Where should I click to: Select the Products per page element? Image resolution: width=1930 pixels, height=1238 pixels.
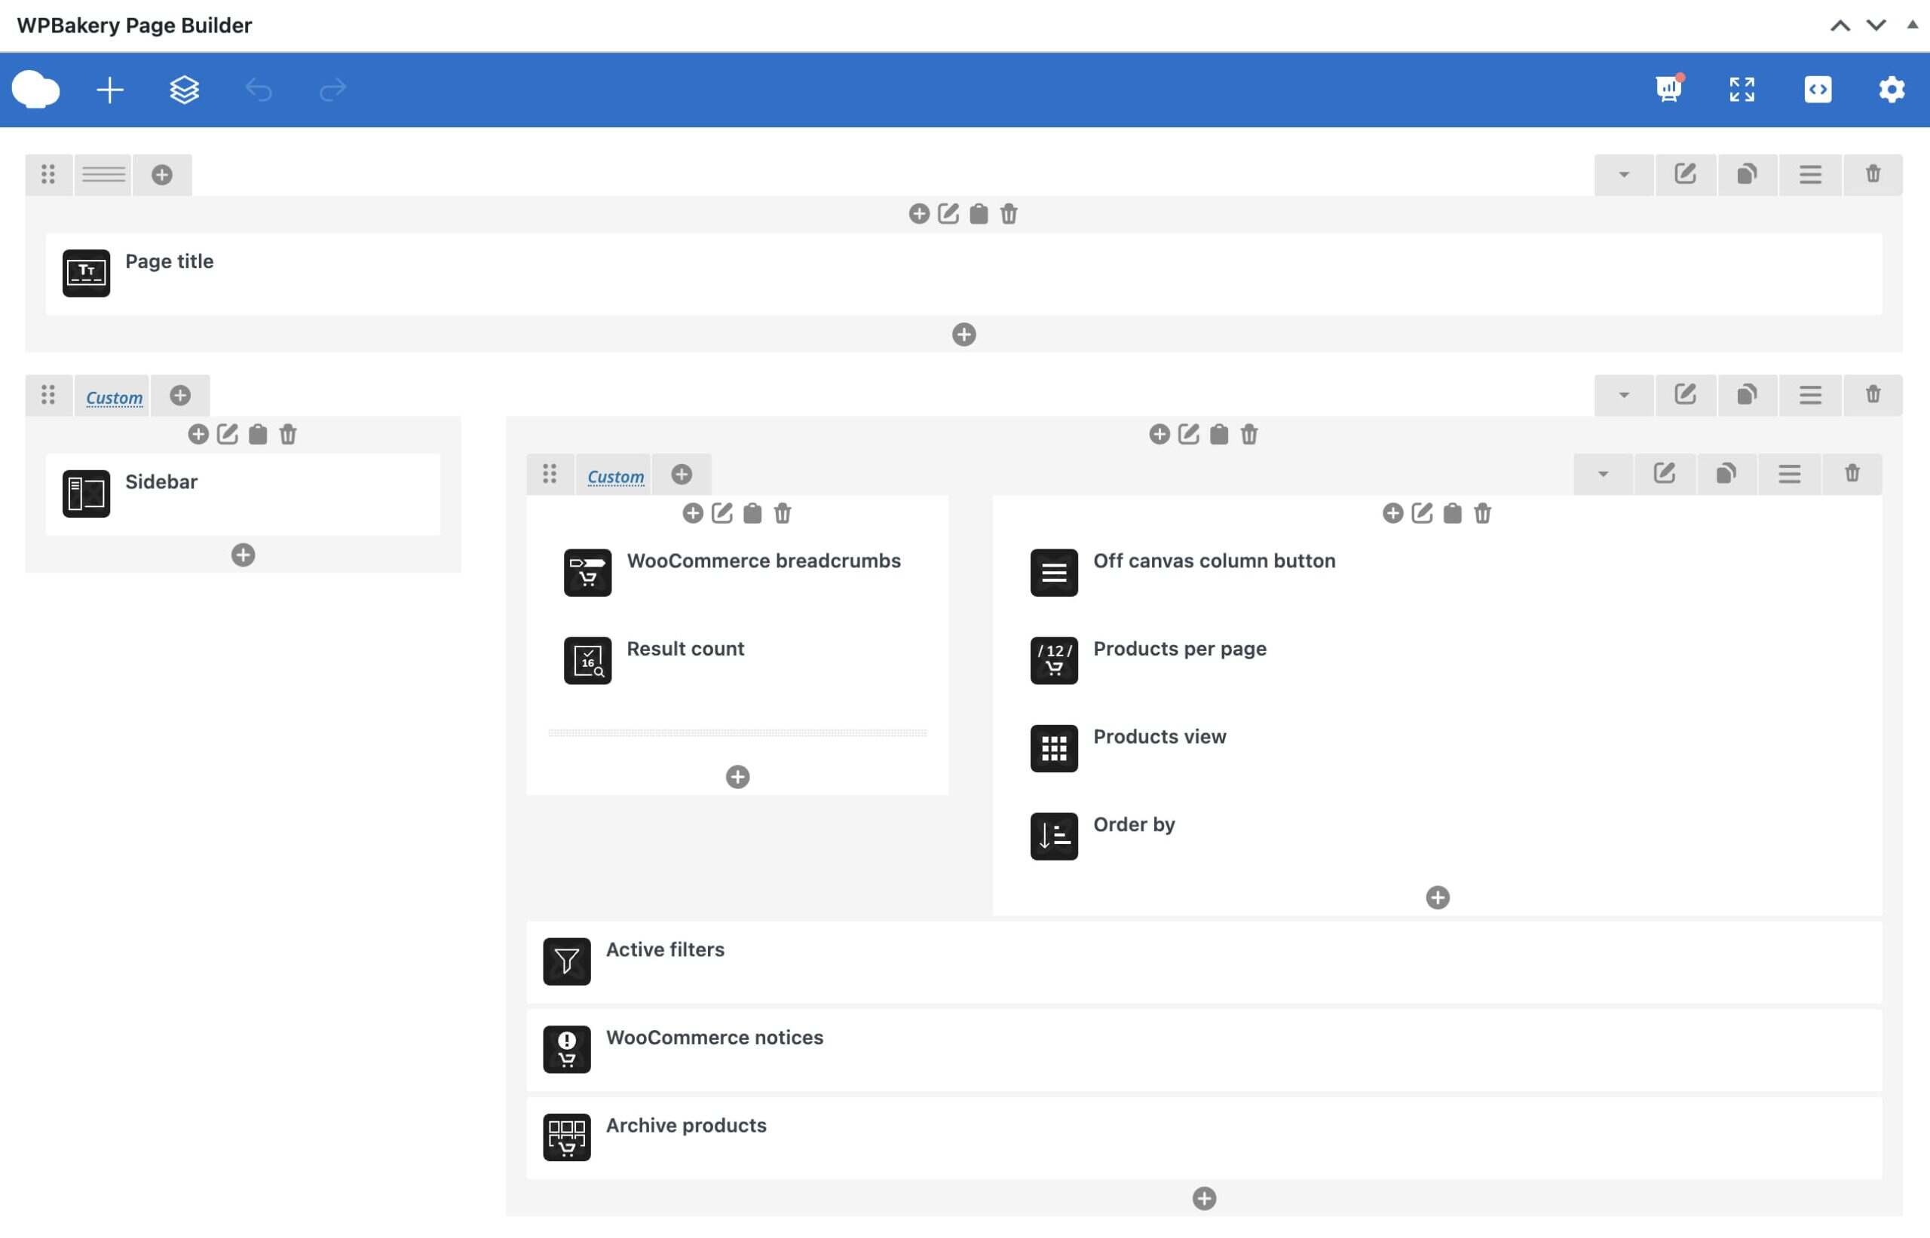[1438, 660]
